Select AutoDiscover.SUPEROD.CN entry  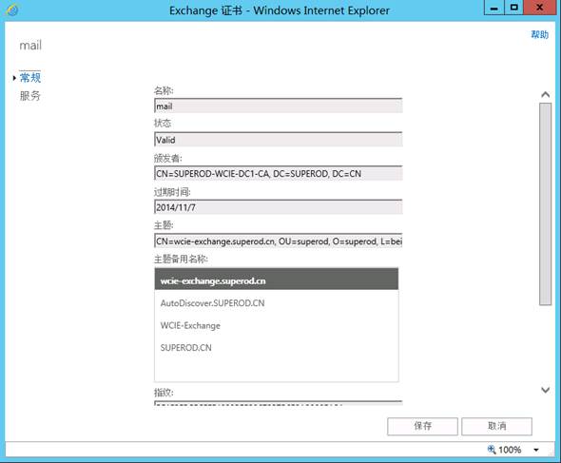[277, 303]
